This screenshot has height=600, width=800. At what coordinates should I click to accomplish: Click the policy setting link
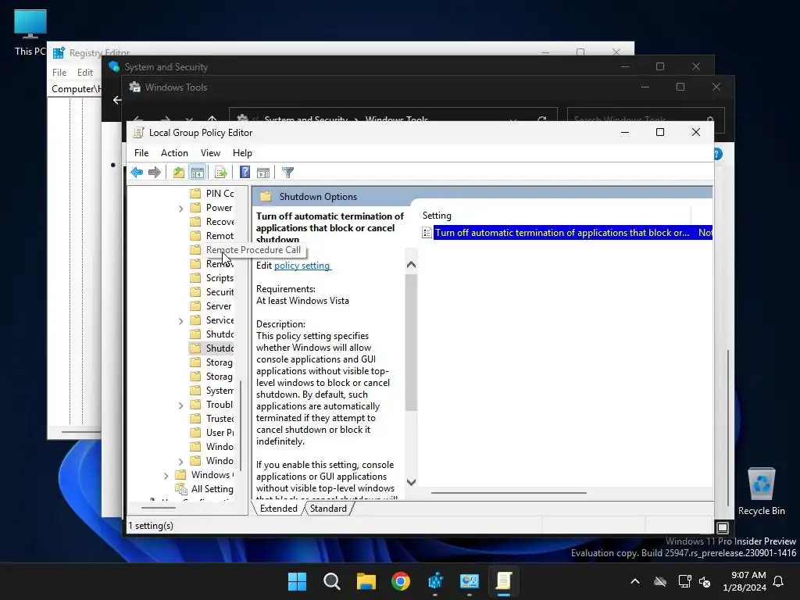(x=302, y=266)
